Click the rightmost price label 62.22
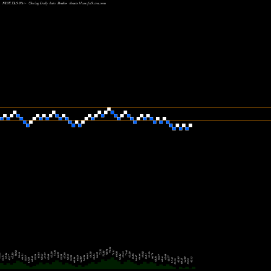 (x=191, y=259)
